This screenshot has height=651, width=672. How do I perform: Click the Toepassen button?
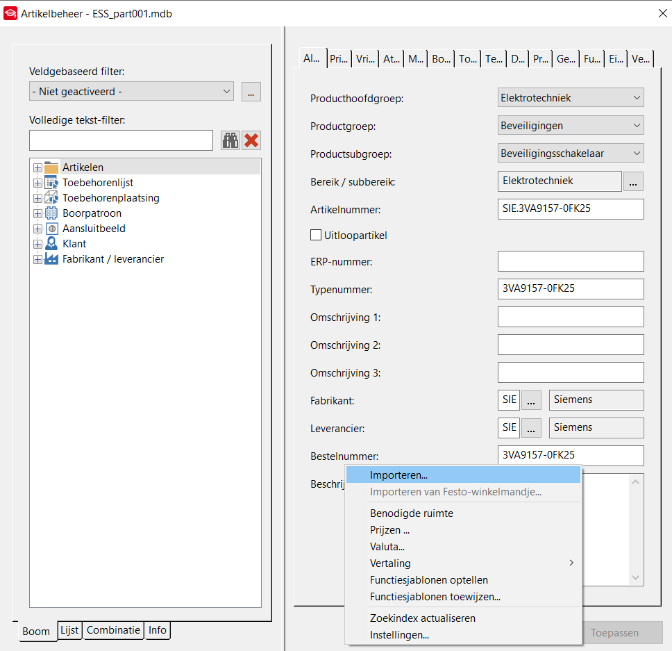pyautogui.click(x=622, y=632)
